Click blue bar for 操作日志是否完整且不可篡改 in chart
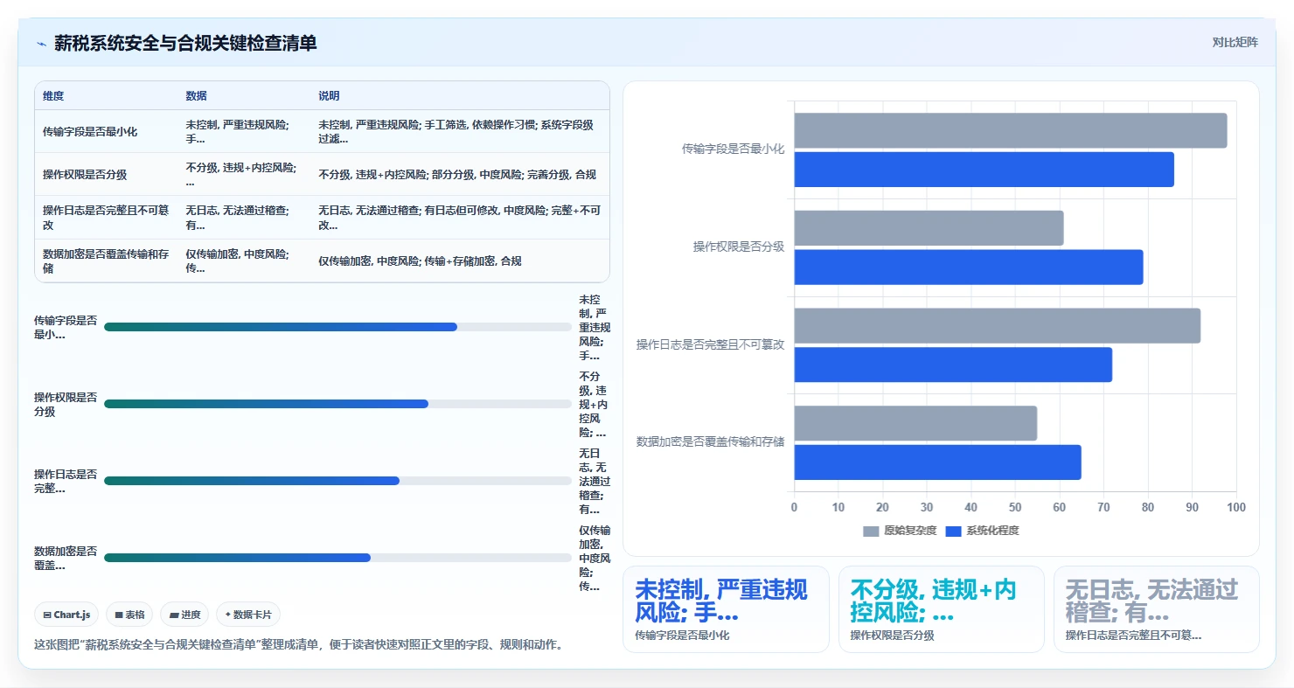The width and height of the screenshot is (1294, 688). [953, 365]
